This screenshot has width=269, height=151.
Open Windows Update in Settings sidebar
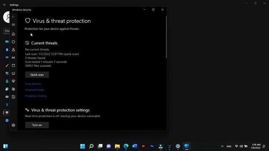[7, 120]
